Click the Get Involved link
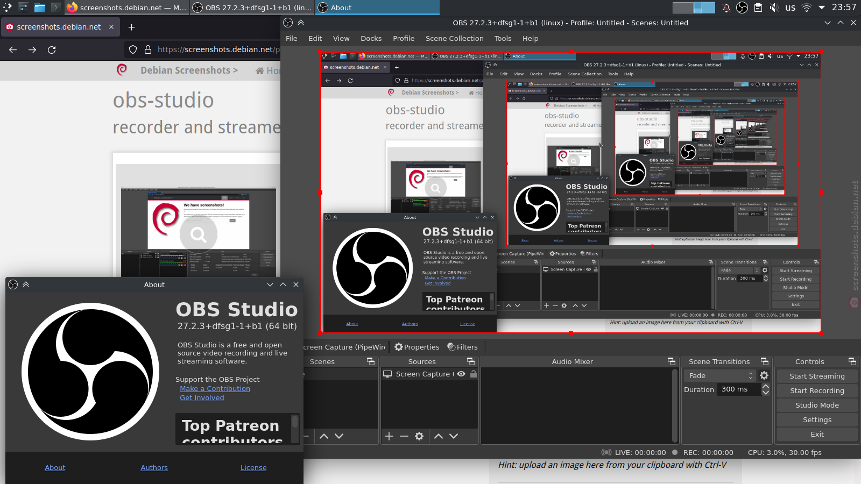The width and height of the screenshot is (861, 484). click(x=202, y=398)
